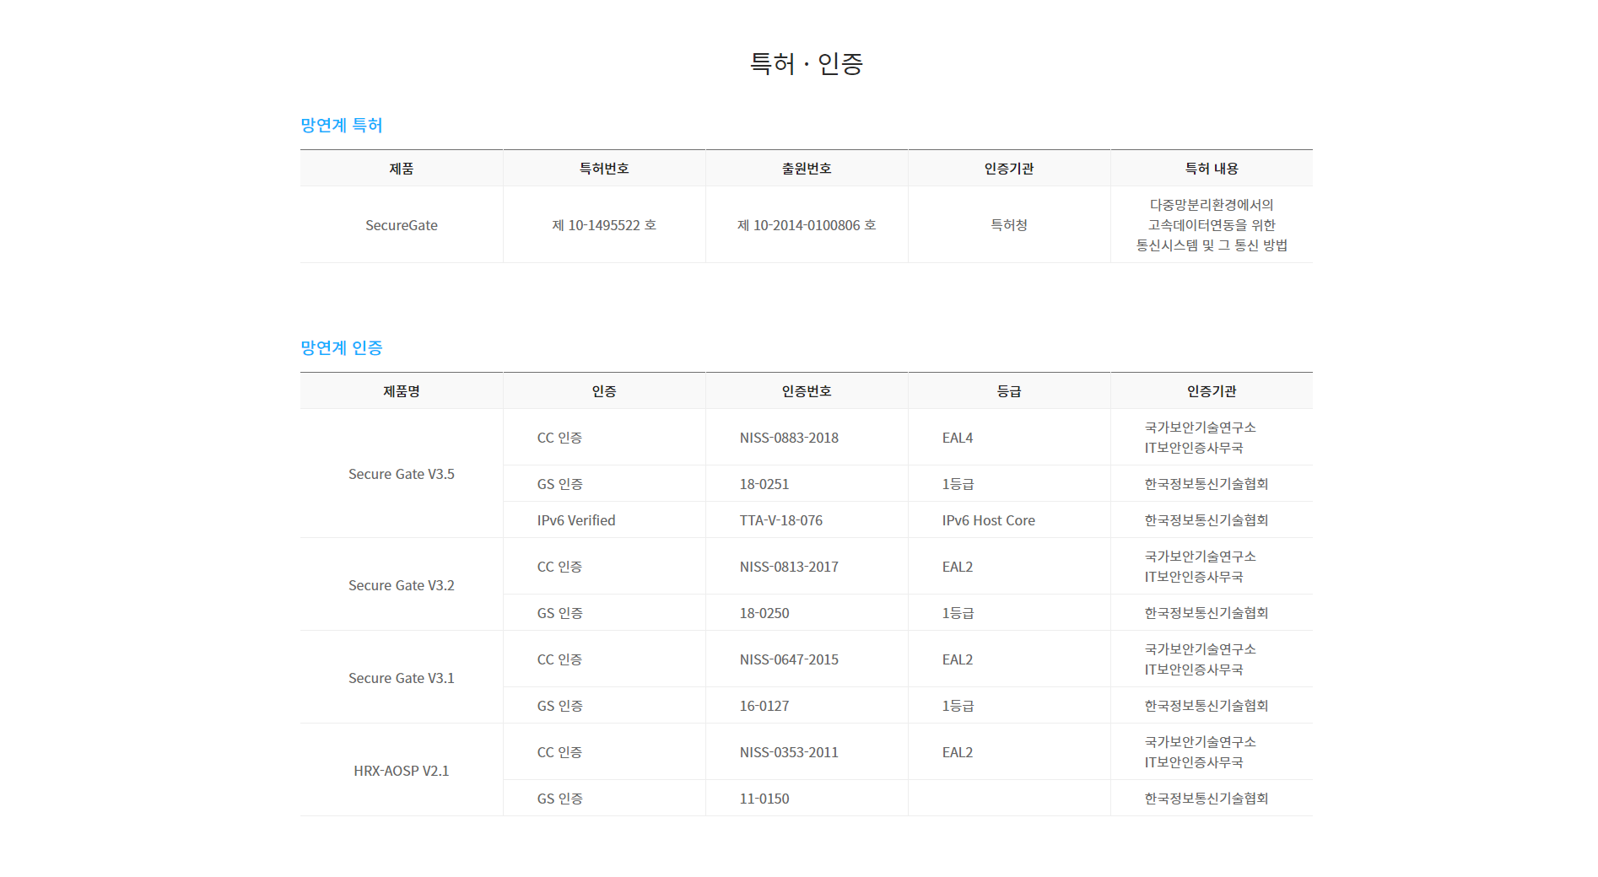
Task: Click the 특허번호 column header
Action: tap(604, 169)
